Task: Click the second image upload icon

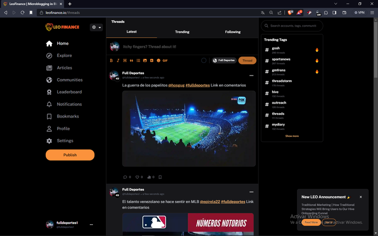Action: coord(152,60)
